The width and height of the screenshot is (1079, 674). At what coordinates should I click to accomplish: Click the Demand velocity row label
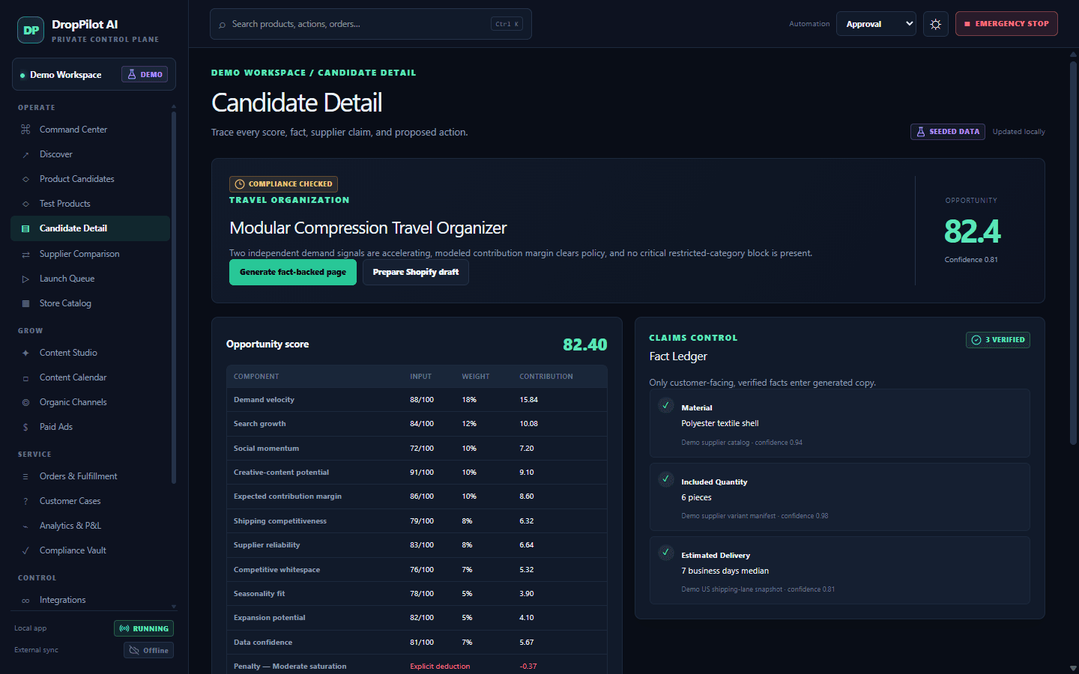coord(264,400)
